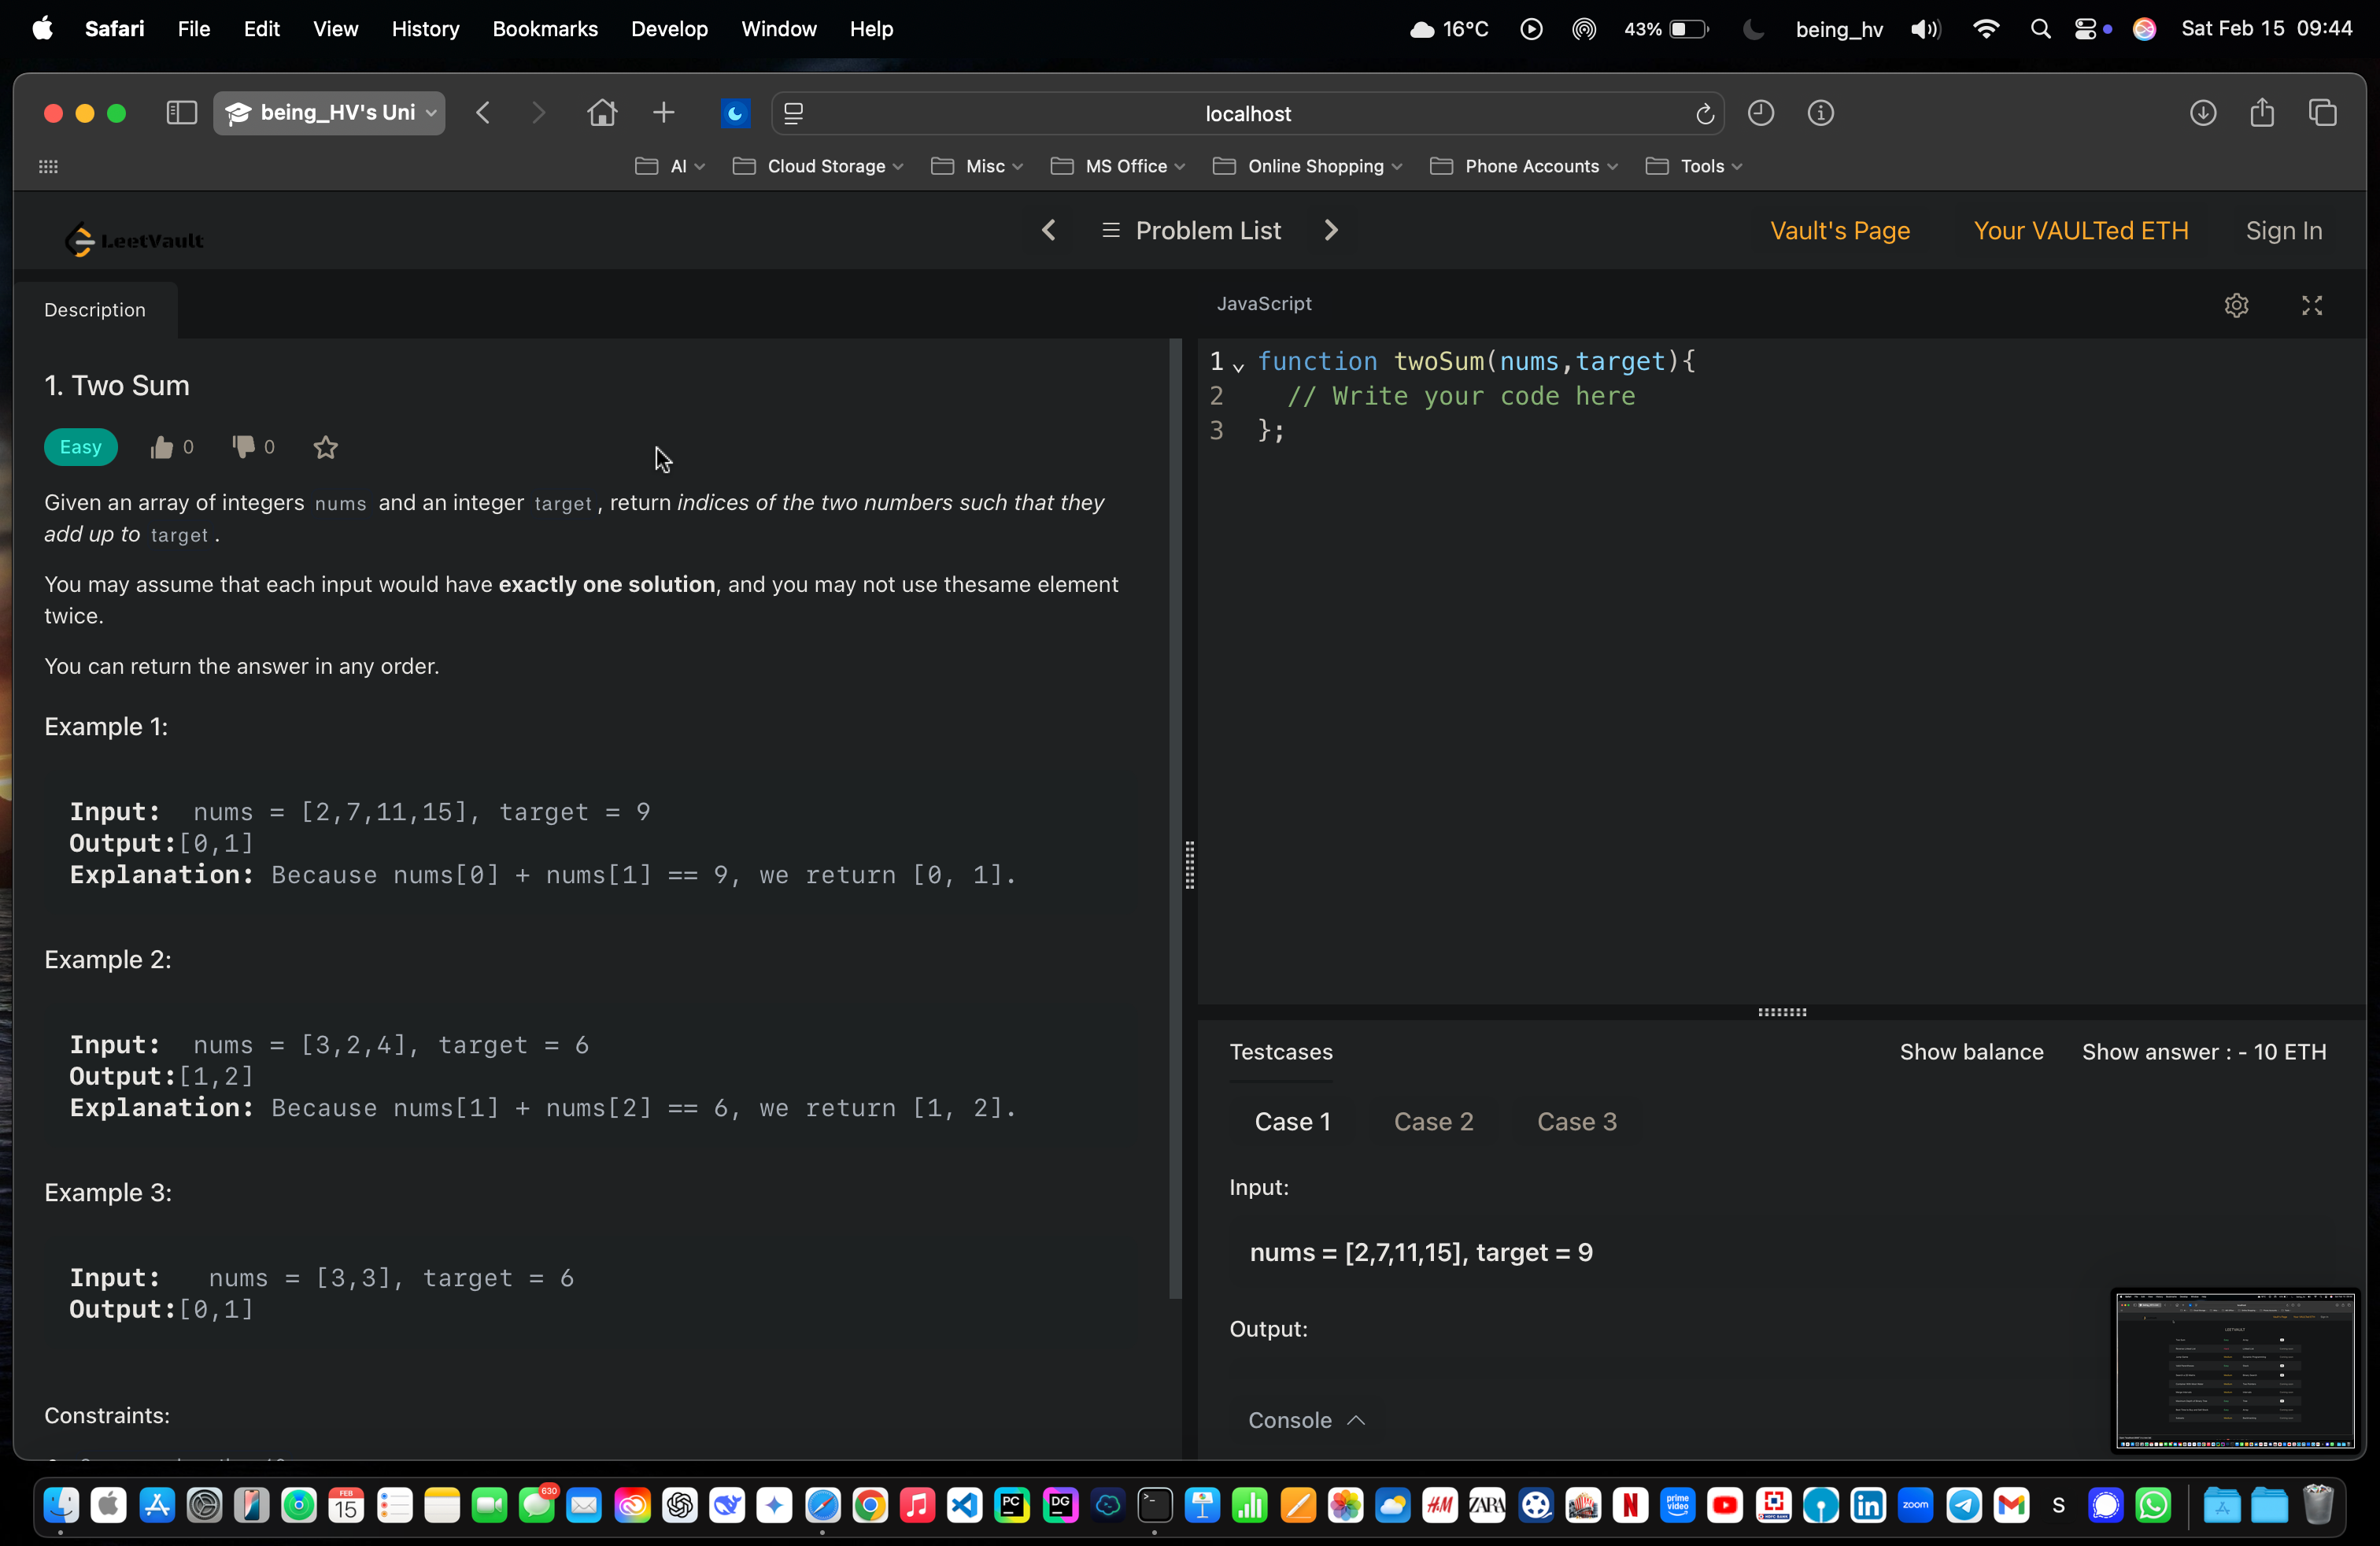
Task: Click the Safari reload page icon
Action: tap(1704, 114)
